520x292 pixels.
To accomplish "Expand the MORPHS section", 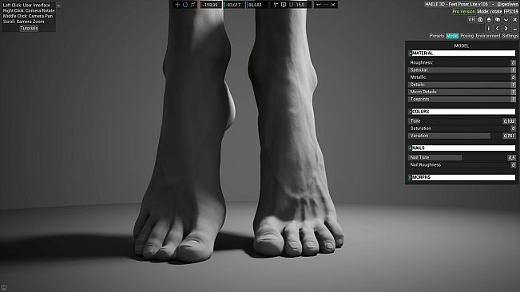I will (x=462, y=177).
